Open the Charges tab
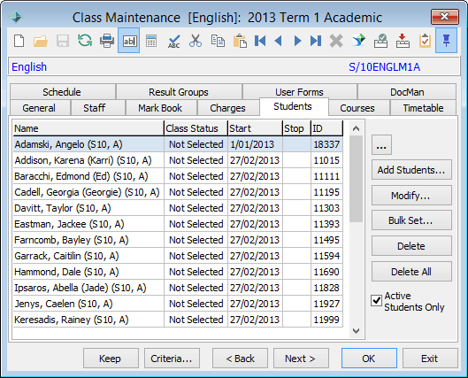Viewport: 468px width, 378px height. (x=227, y=108)
